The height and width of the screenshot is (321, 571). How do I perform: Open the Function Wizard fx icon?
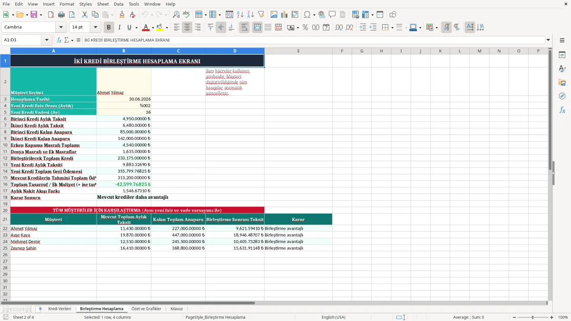pyautogui.click(x=59, y=40)
